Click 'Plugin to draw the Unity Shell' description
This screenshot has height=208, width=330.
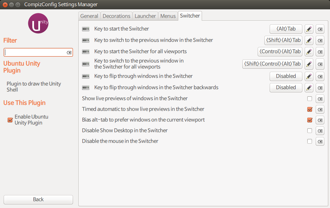(x=34, y=87)
